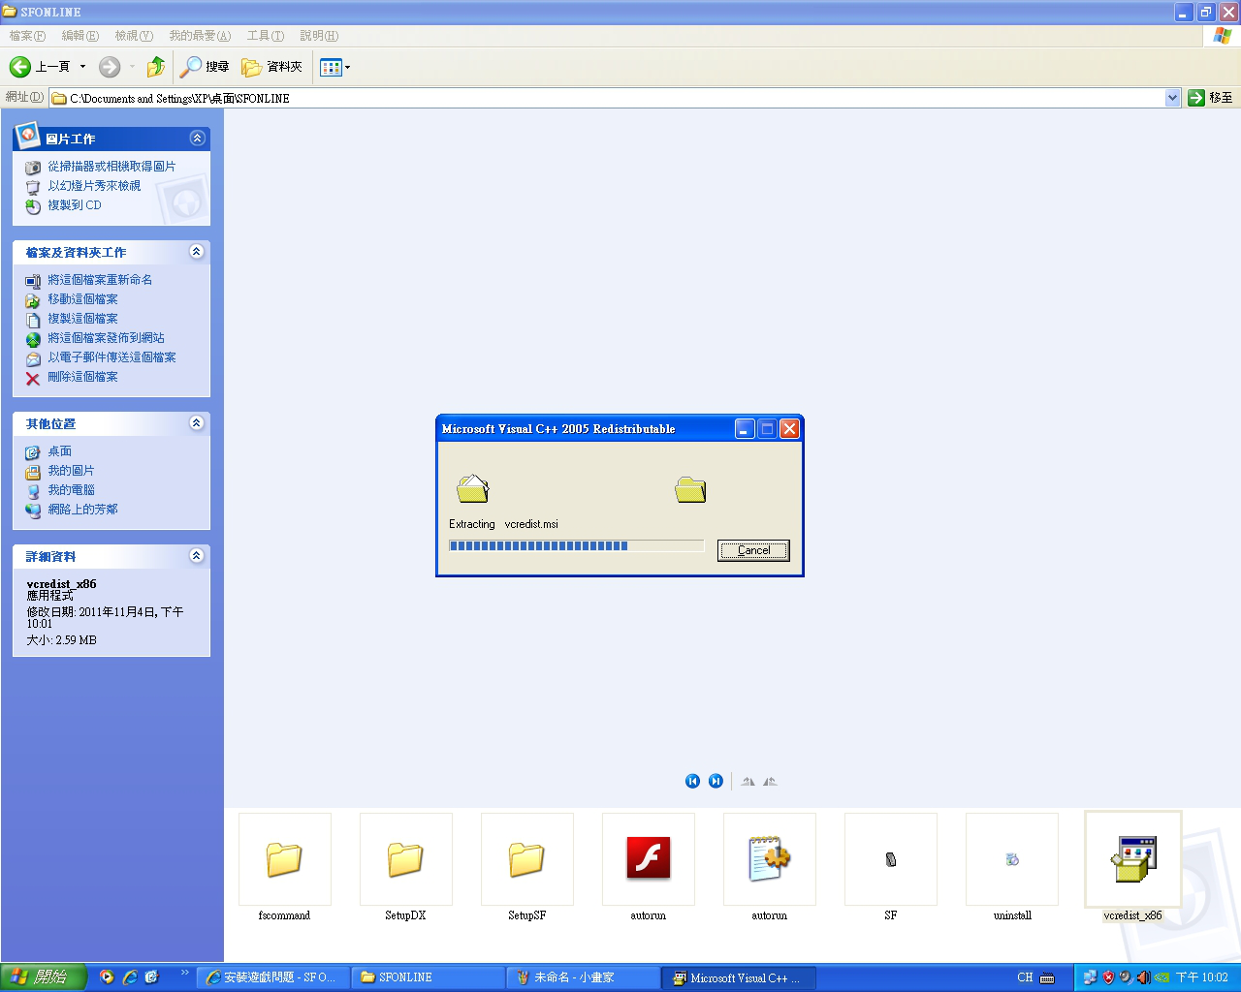Click the Start button on taskbar

coord(43,977)
